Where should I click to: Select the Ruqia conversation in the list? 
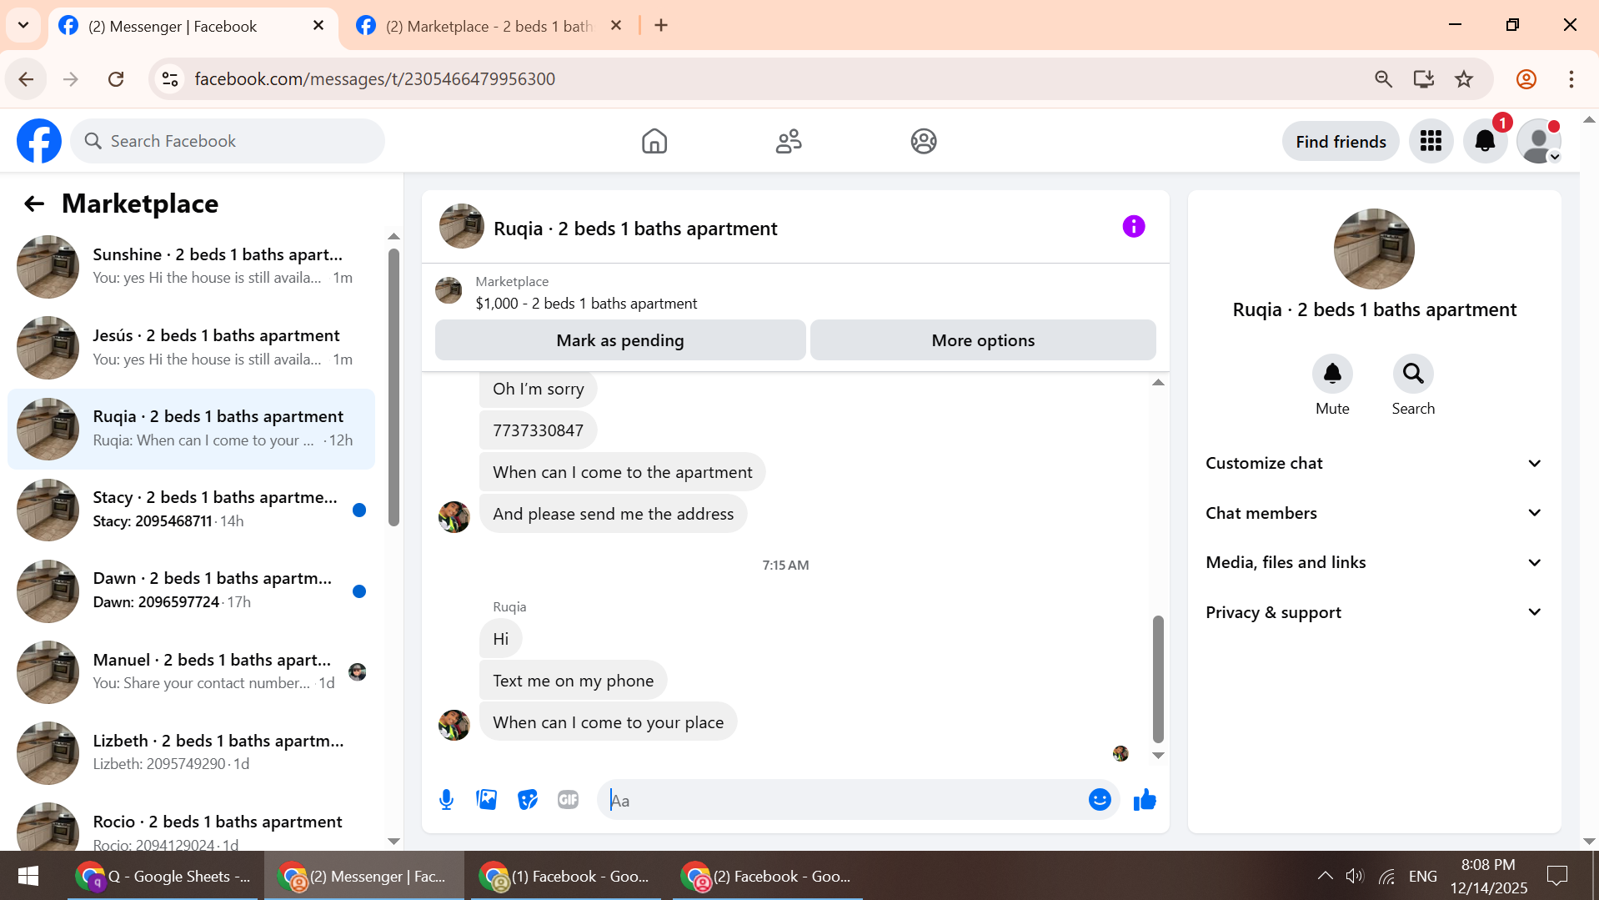[x=192, y=429]
